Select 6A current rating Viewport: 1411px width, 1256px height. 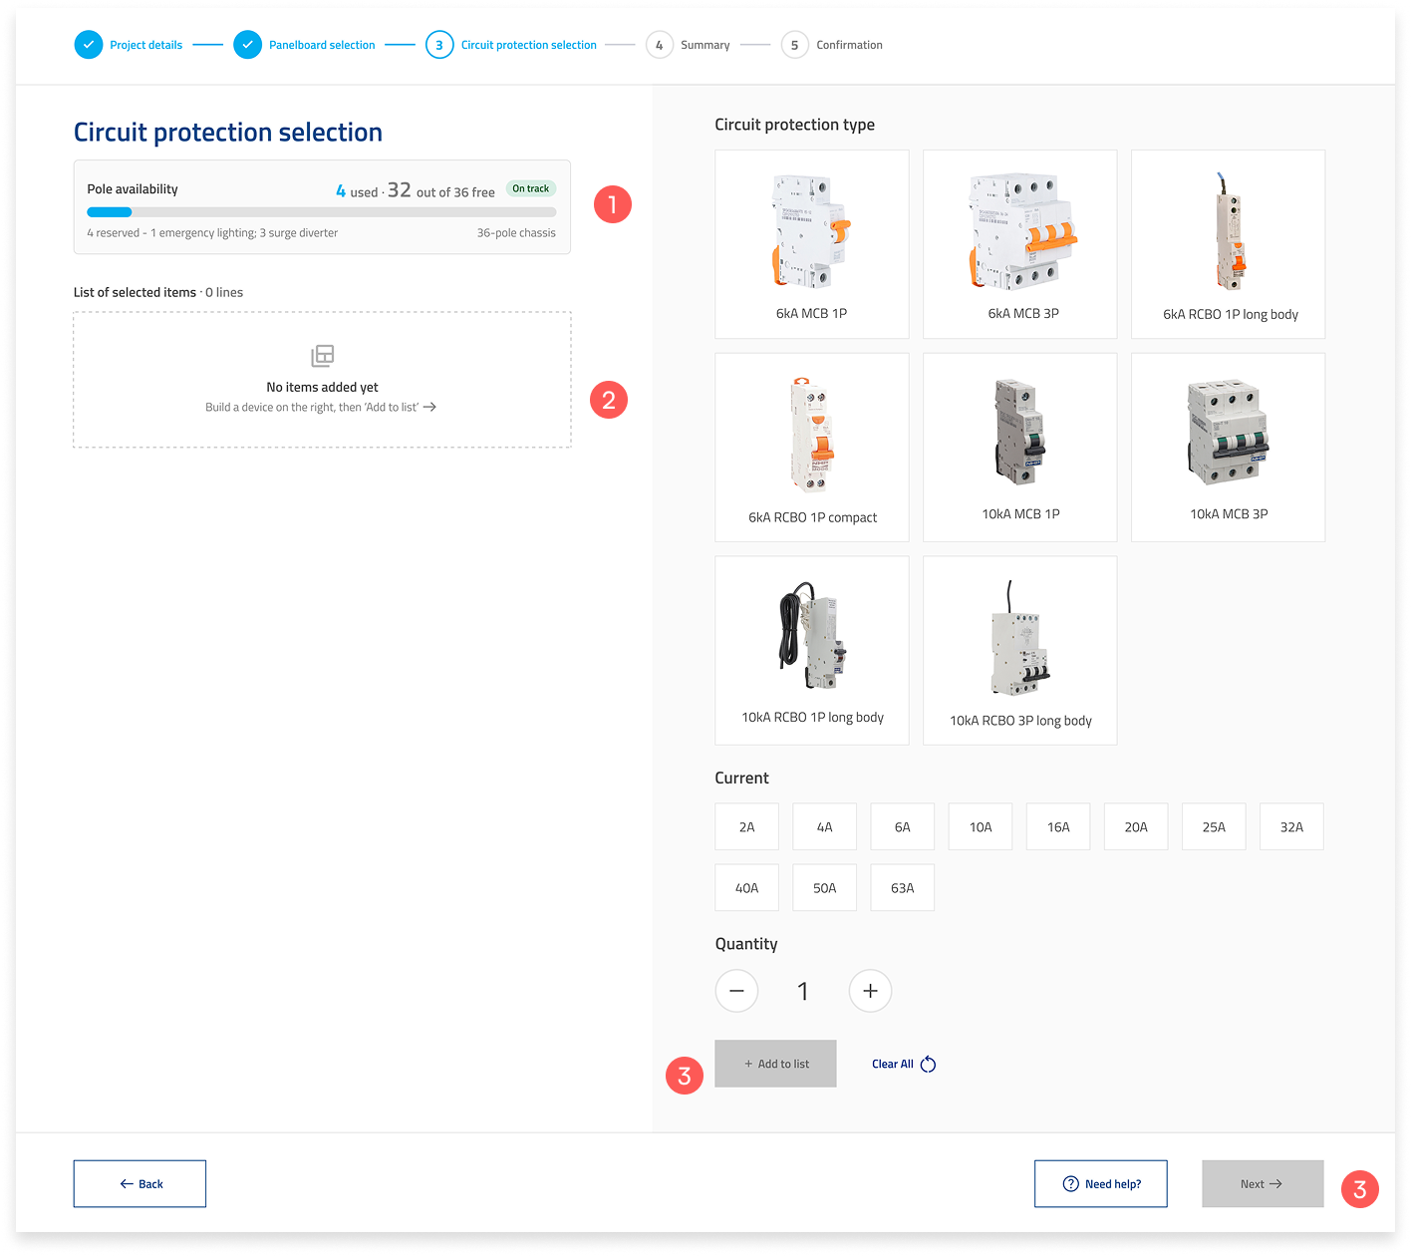pos(903,826)
